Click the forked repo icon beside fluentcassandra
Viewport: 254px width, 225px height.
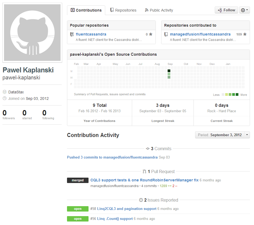72,34
